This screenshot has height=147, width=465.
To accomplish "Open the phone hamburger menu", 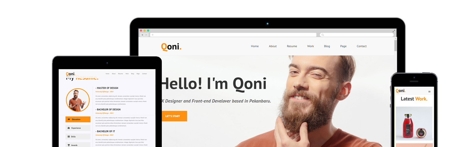I will click(429, 92).
